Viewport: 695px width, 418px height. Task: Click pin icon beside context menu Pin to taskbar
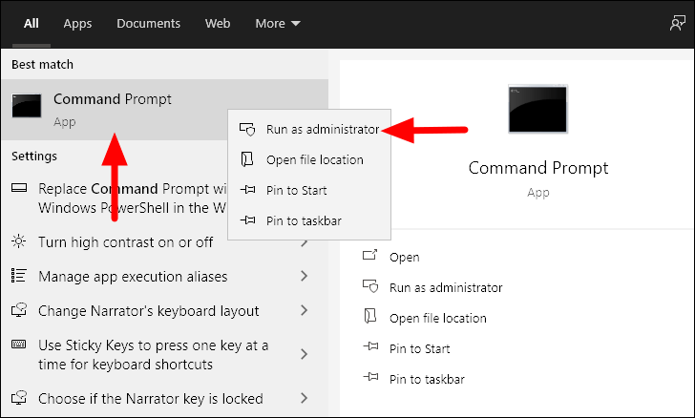click(x=247, y=219)
